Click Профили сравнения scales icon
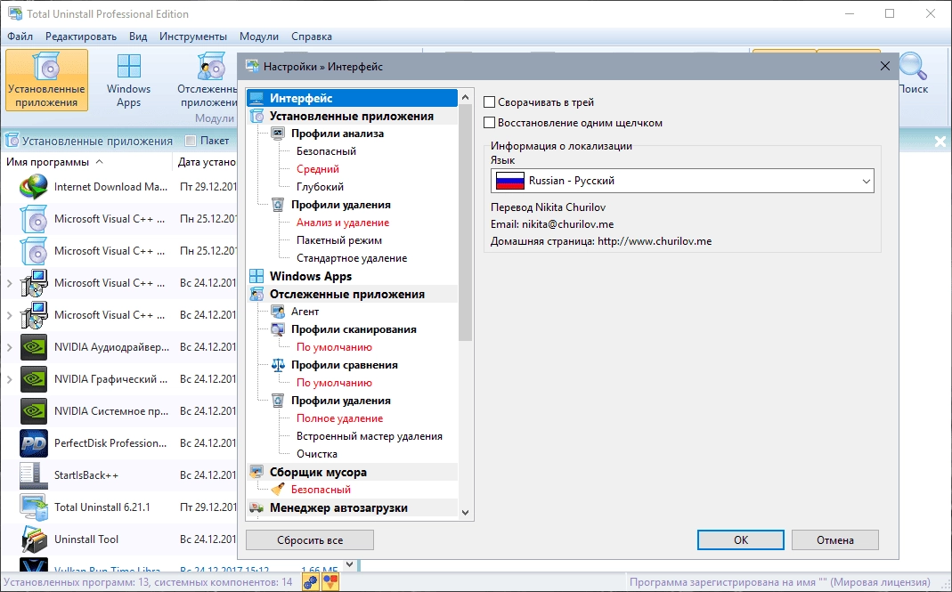Viewport: 952px width, 592px height. [x=278, y=365]
